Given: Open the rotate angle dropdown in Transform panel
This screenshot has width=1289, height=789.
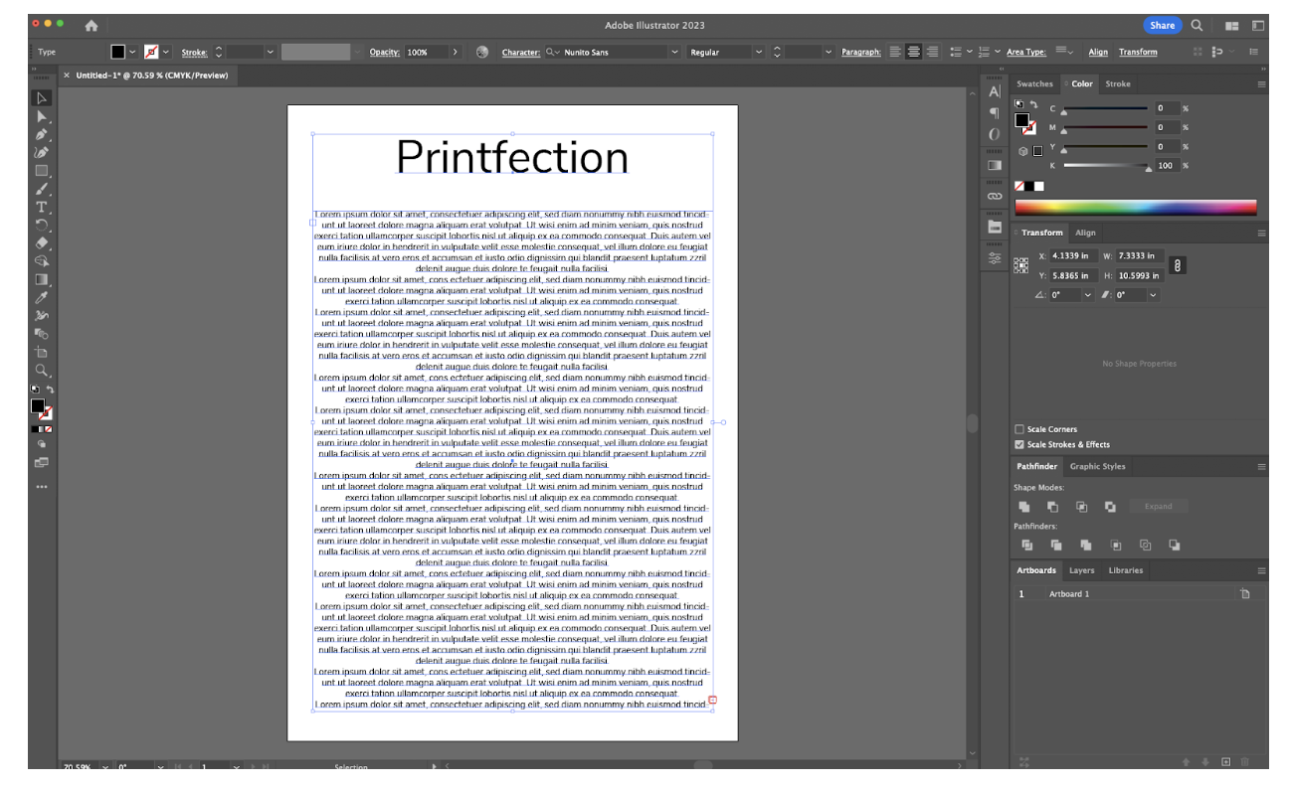Looking at the screenshot, I should (x=1087, y=295).
